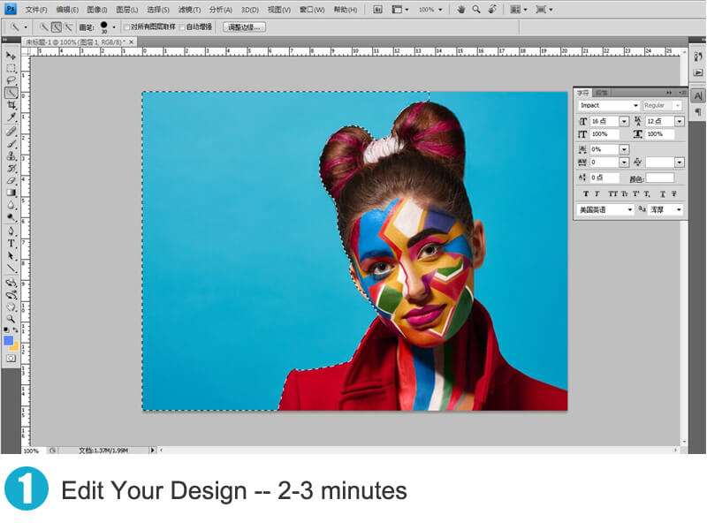Enable 对所有图层取样 checkbox
The width and height of the screenshot is (707, 530).
[126, 27]
